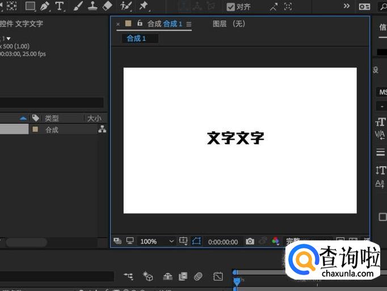Click the project panel horizontal scrollbar
This screenshot has width=387, height=291.
[x=27, y=242]
